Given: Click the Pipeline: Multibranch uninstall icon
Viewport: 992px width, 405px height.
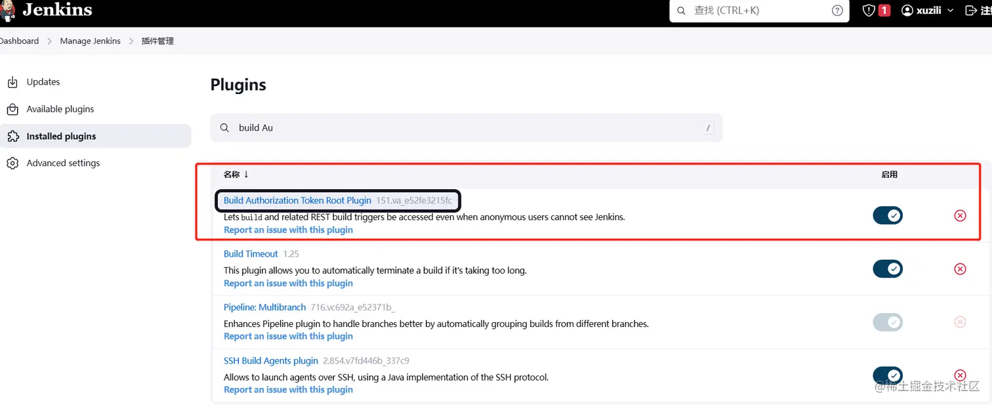Looking at the screenshot, I should tap(960, 322).
